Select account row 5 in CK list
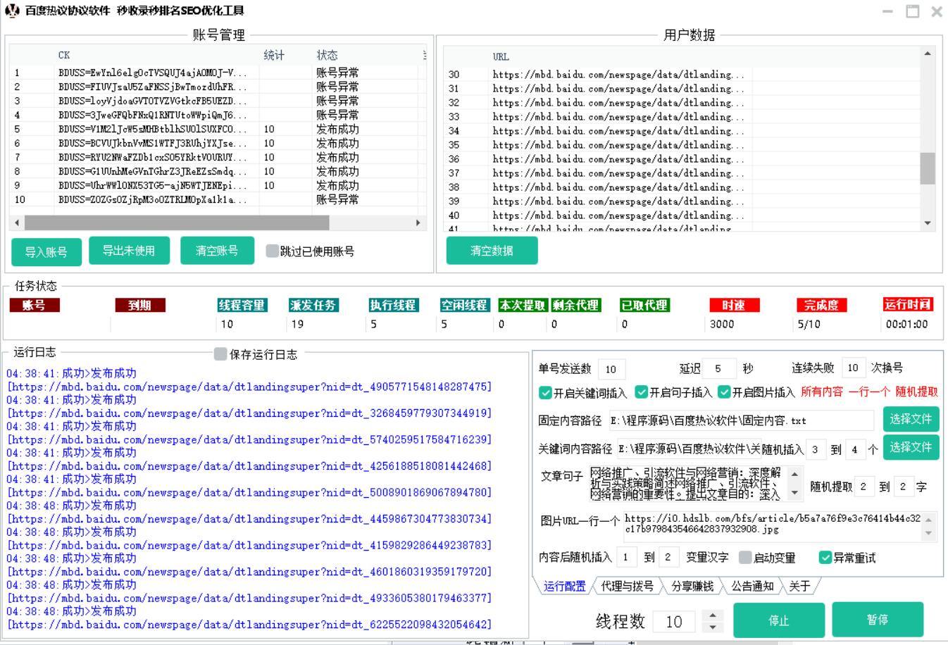The height and width of the screenshot is (645, 948). point(151,130)
